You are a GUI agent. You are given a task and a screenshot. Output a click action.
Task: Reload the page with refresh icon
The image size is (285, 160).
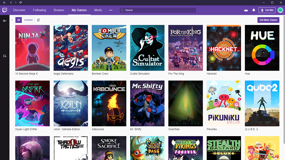pyautogui.click(x=20, y=2)
